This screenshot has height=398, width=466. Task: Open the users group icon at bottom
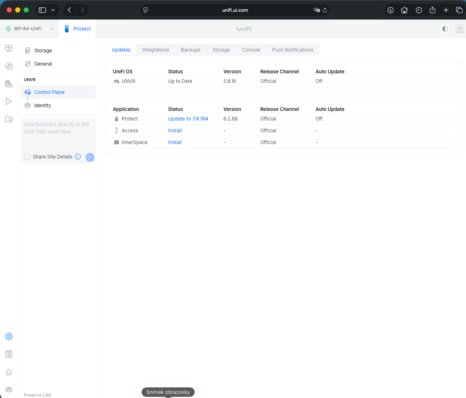click(x=9, y=390)
